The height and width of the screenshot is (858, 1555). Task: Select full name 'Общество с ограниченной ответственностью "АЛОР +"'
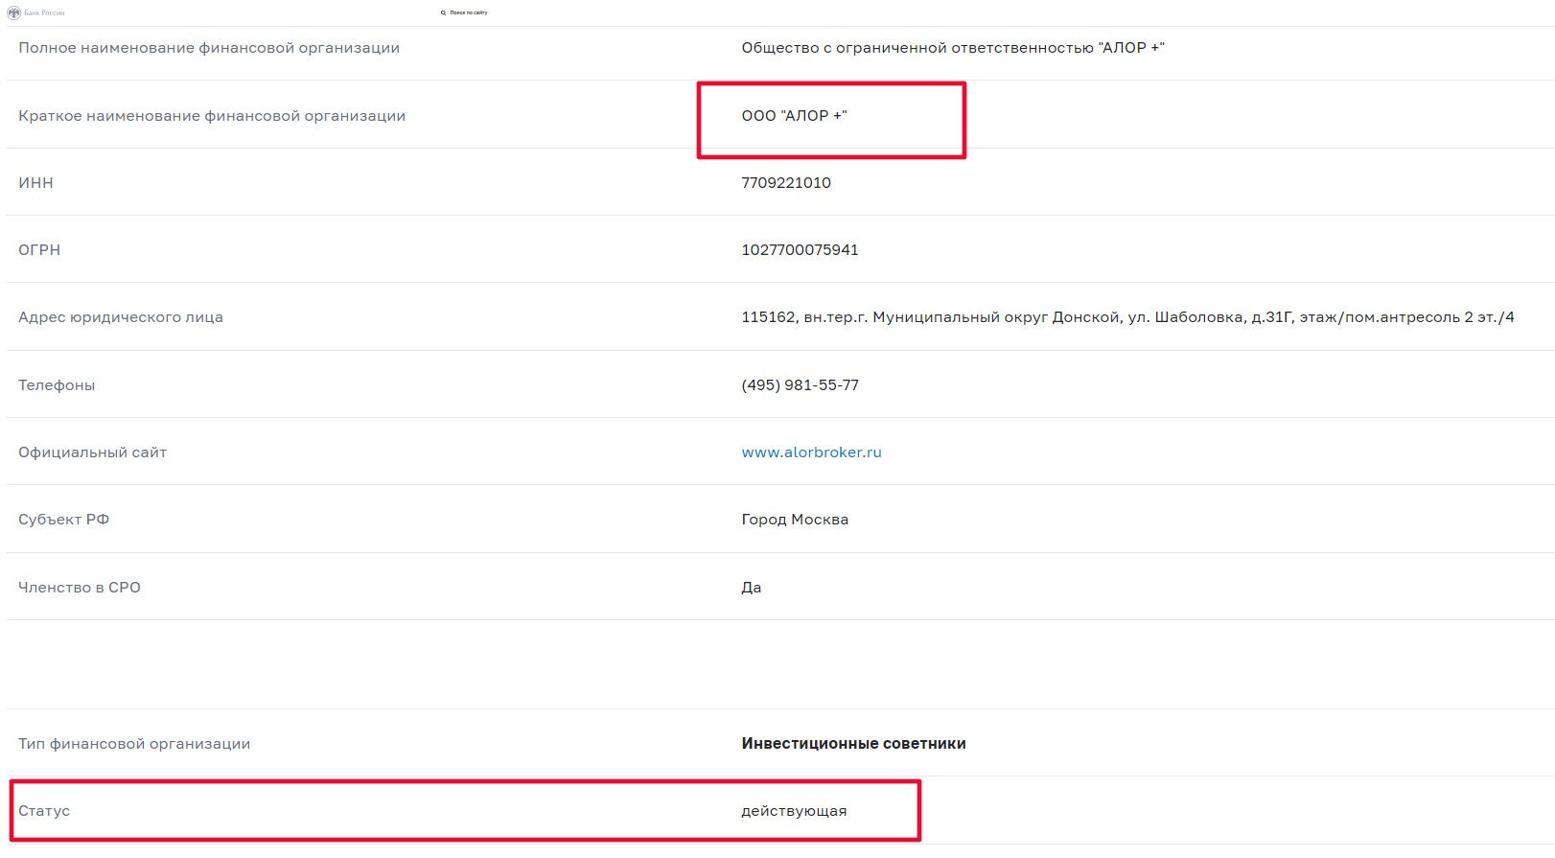pyautogui.click(x=953, y=48)
